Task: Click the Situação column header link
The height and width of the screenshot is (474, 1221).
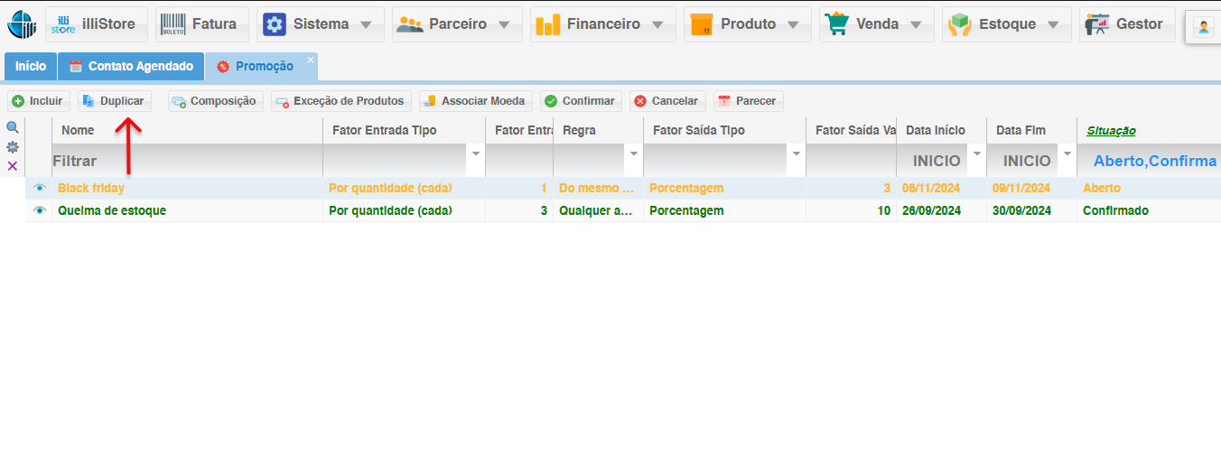Action: (1111, 131)
